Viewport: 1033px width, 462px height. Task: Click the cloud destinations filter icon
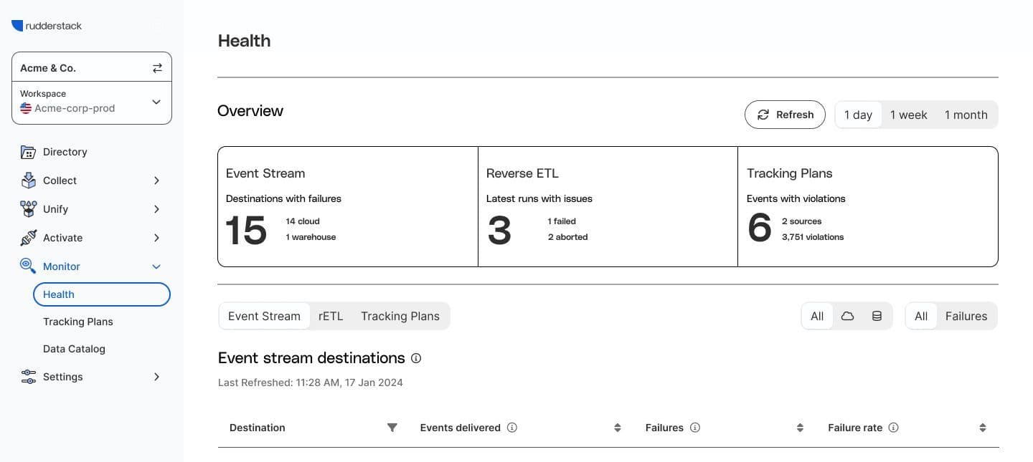coord(847,316)
